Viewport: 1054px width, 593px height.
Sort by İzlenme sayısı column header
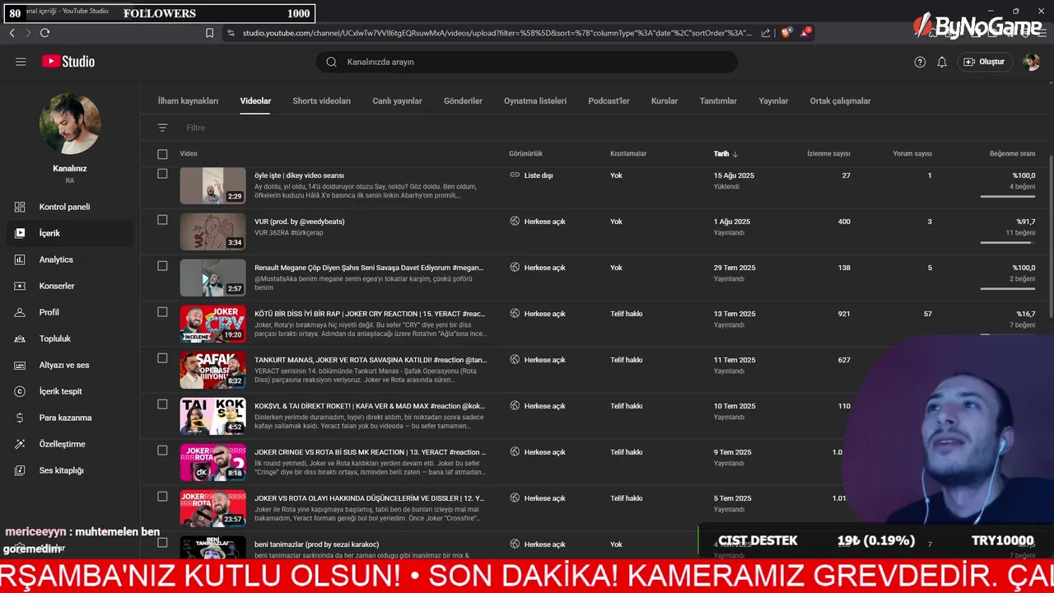click(x=828, y=154)
